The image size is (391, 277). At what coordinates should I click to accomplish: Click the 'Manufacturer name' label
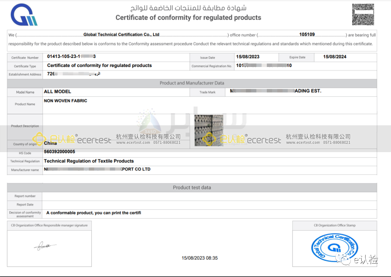25,170
